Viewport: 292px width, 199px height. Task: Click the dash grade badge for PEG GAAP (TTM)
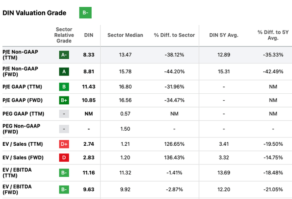64,113
